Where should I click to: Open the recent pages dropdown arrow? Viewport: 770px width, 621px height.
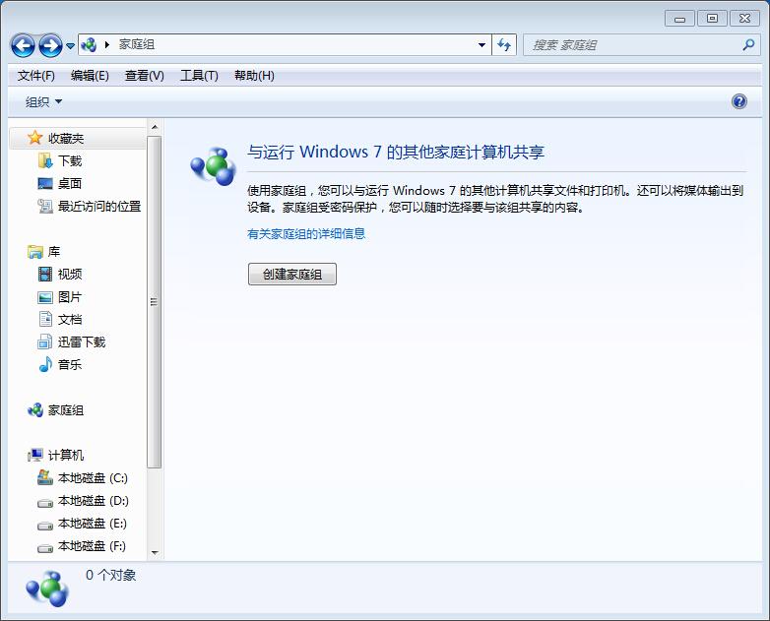click(x=70, y=46)
